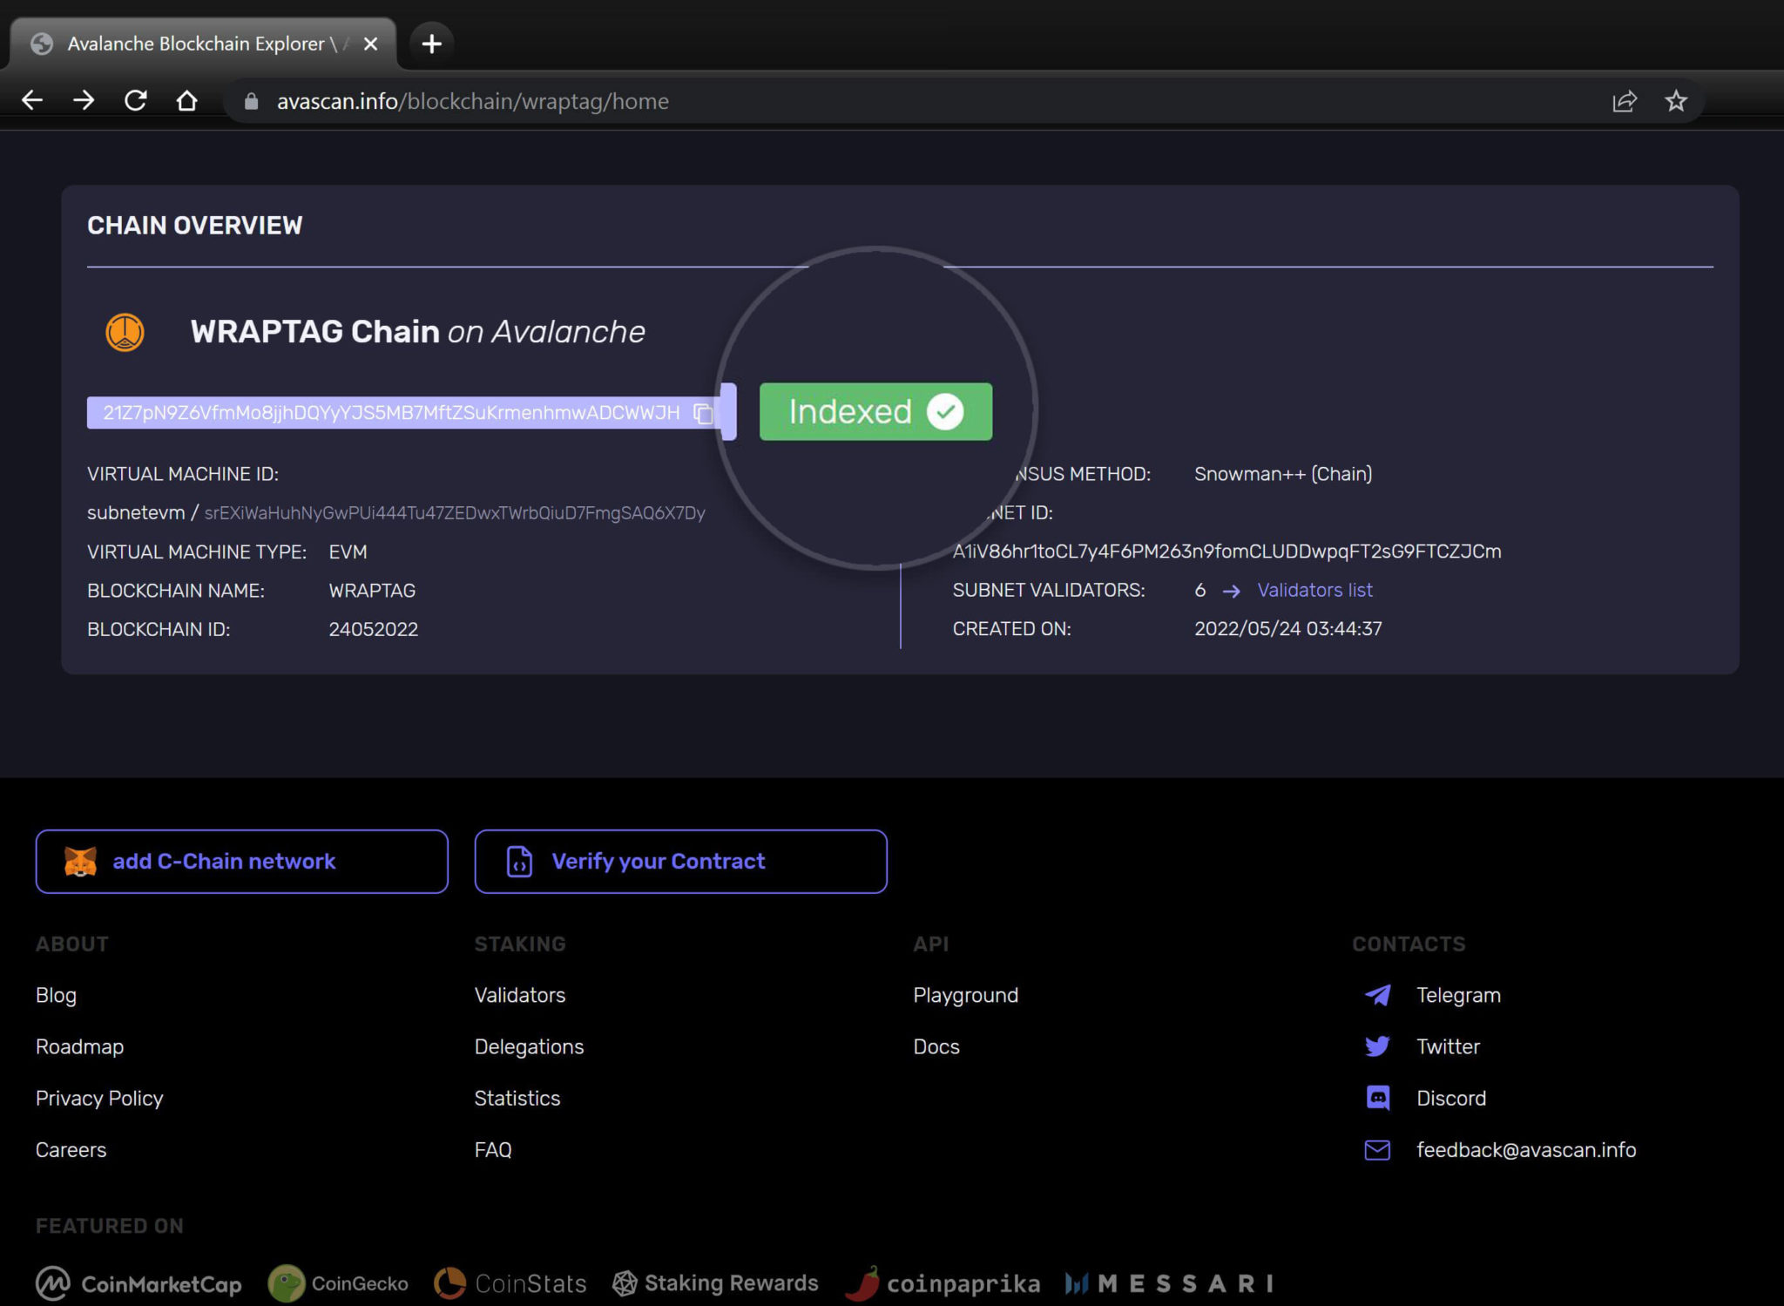
Task: Click the WRAPTAG chain logo icon
Action: (125, 332)
